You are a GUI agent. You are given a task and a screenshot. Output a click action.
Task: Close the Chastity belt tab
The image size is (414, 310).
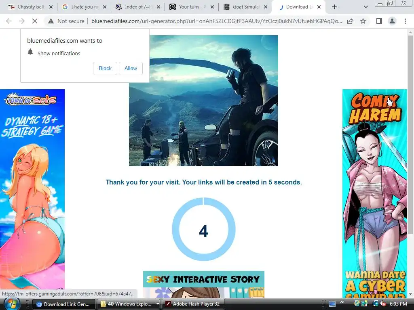click(x=51, y=7)
